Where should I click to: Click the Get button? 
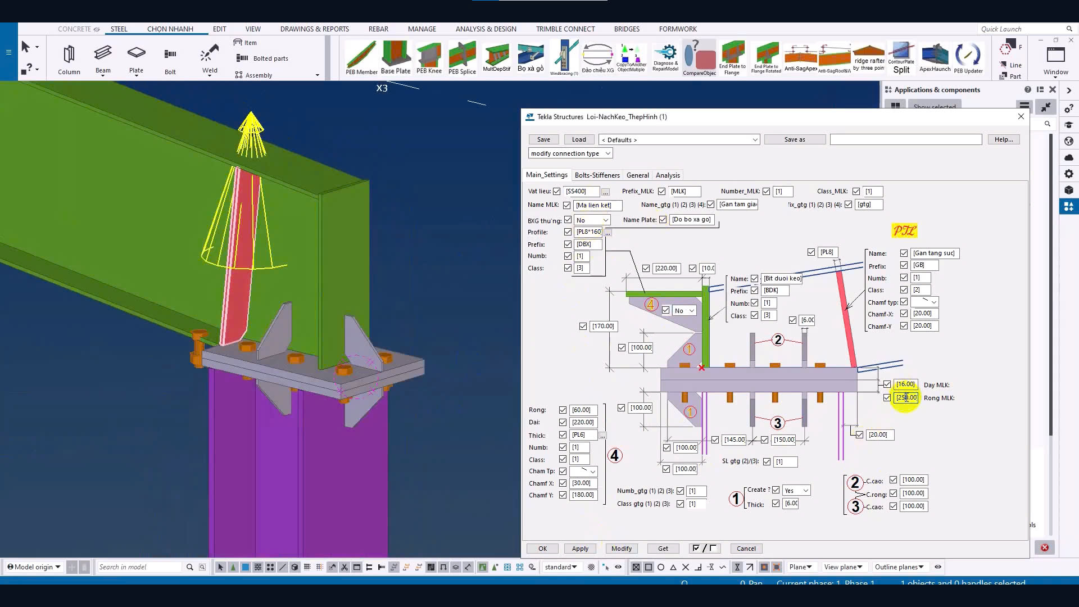663,549
